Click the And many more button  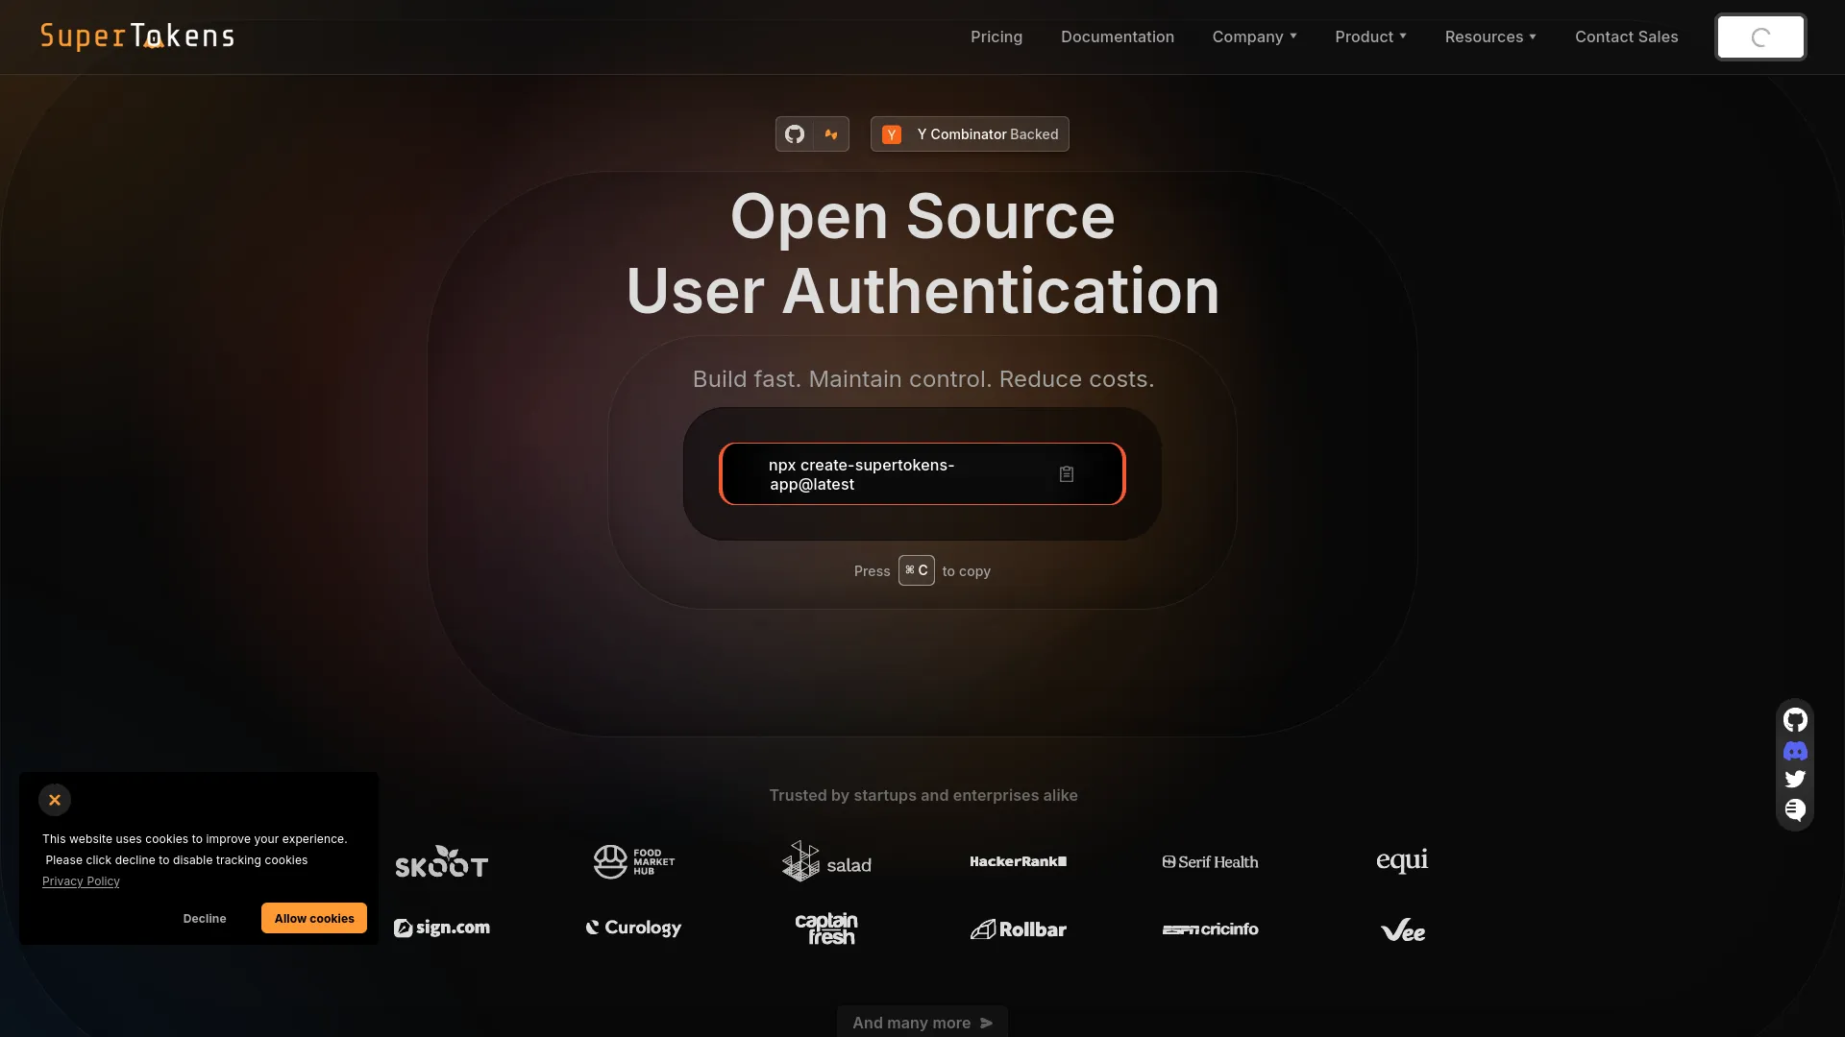point(922,1023)
